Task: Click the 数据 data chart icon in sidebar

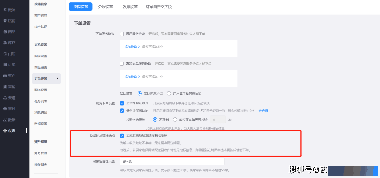Action: click(x=5, y=120)
